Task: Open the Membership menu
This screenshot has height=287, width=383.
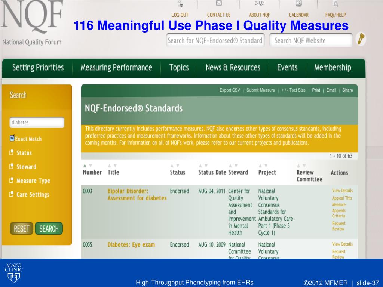Action: 333,67
